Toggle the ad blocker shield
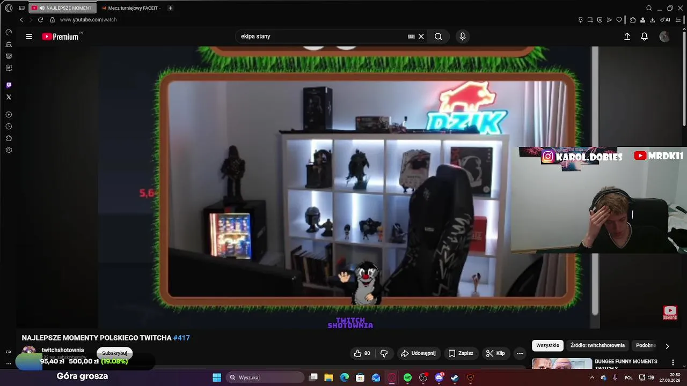The image size is (687, 386). (600, 20)
